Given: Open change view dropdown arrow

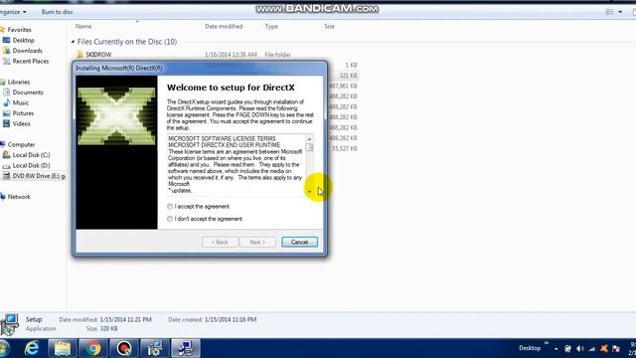Looking at the screenshot, I should coord(620,12).
